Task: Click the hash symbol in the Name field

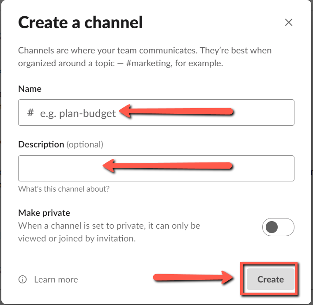Action: pyautogui.click(x=30, y=113)
